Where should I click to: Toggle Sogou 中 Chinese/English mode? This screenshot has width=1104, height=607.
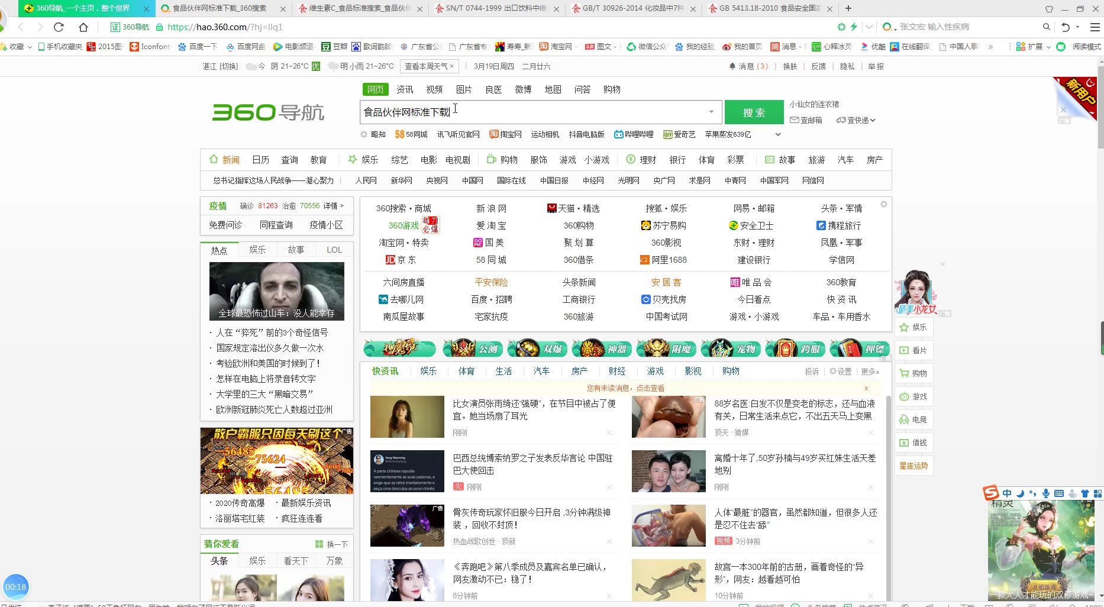coord(1007,493)
